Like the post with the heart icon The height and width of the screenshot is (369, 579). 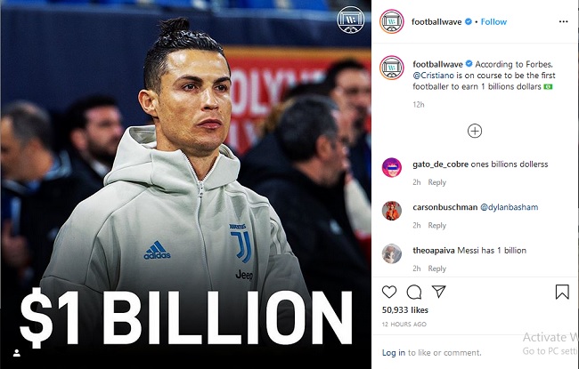click(389, 292)
